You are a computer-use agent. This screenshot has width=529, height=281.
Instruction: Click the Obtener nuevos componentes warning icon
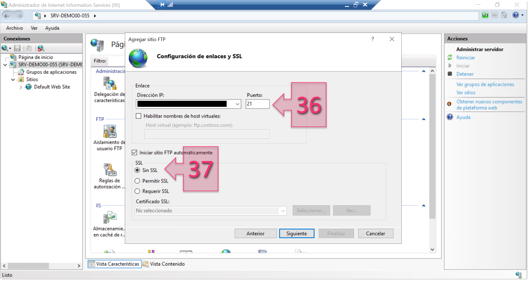[x=449, y=104]
